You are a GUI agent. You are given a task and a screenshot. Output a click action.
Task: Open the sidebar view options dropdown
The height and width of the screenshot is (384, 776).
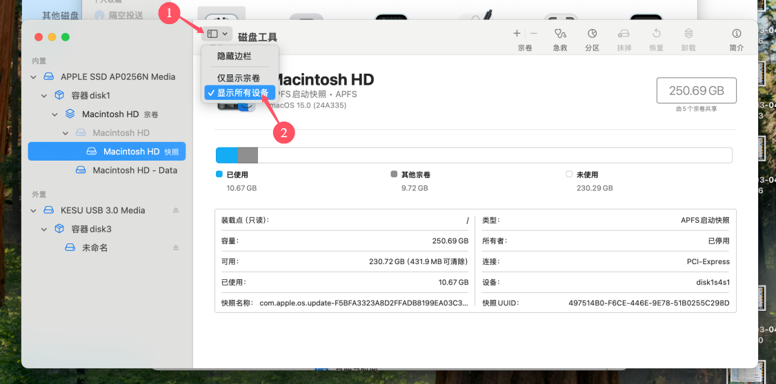[x=217, y=34]
